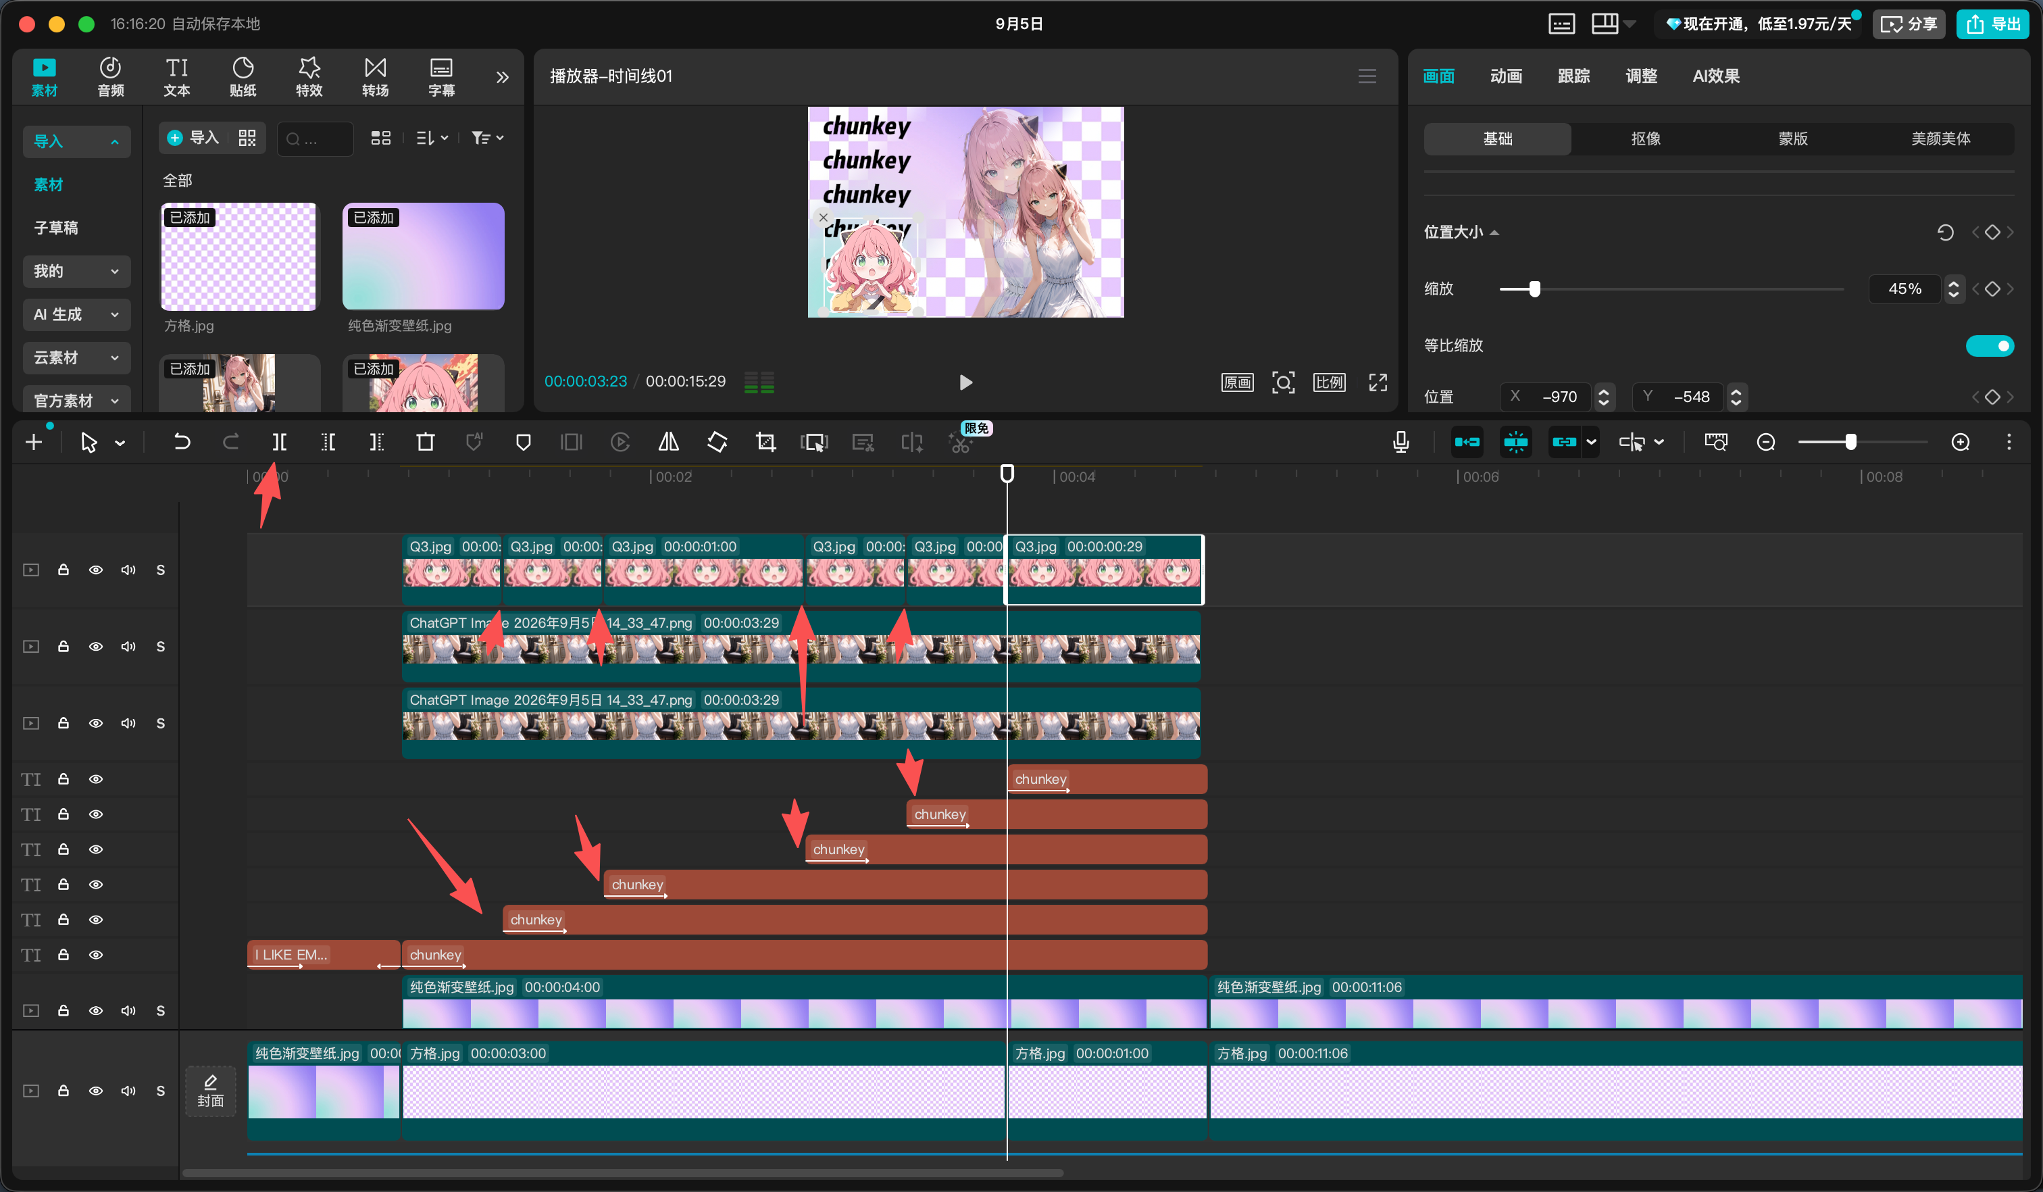This screenshot has height=1192, width=2043.
Task: Adjust the timeline zoom slider handle
Action: click(1851, 442)
